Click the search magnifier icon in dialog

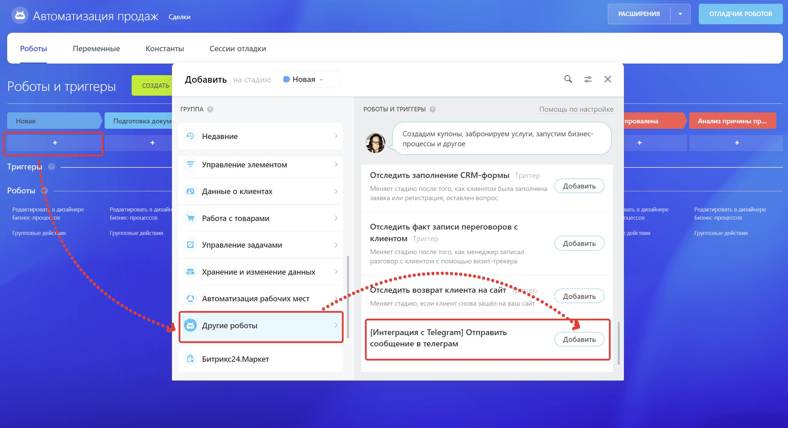(x=568, y=79)
